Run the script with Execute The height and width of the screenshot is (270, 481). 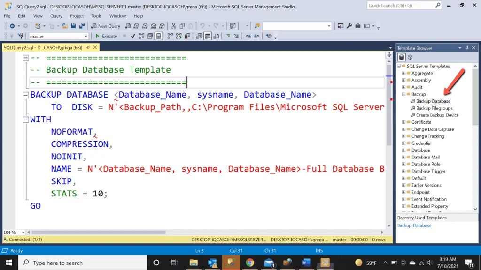[x=106, y=36]
